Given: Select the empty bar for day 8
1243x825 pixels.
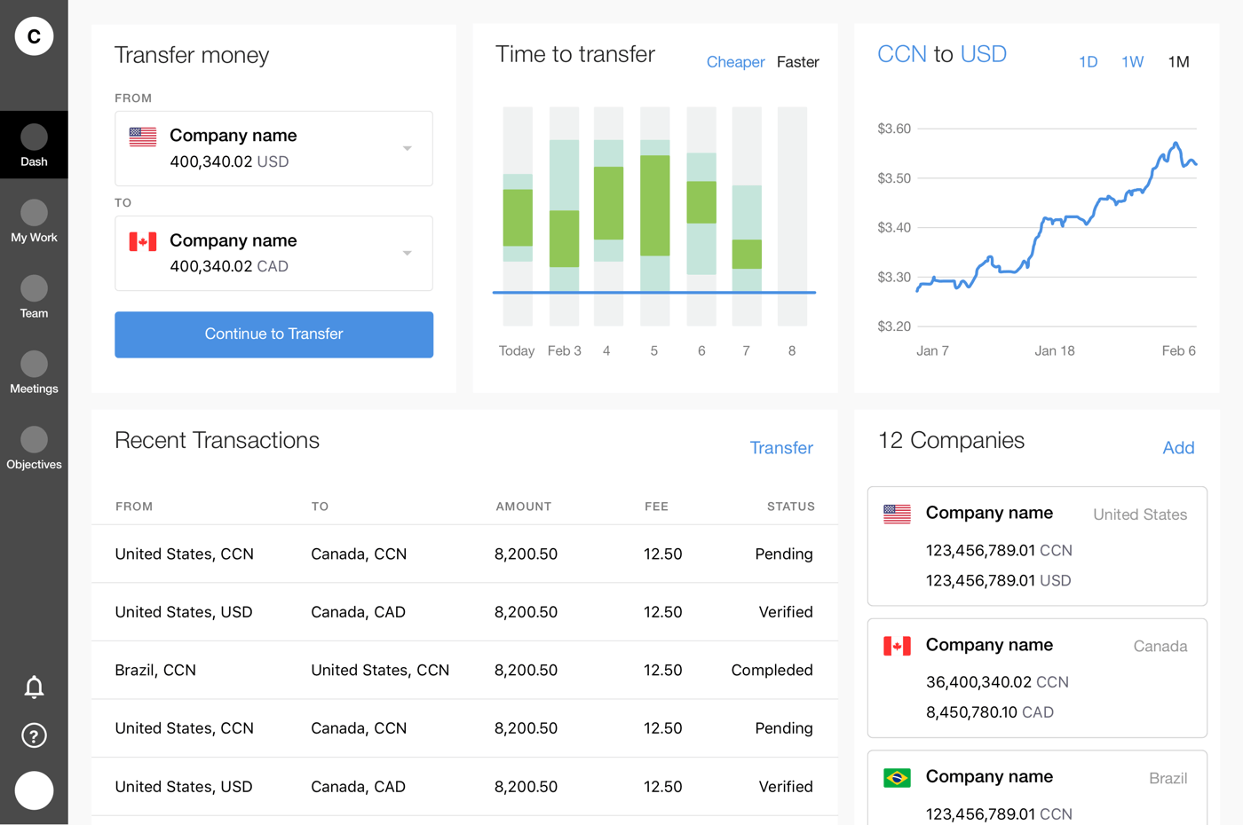Looking at the screenshot, I should pos(792,216).
